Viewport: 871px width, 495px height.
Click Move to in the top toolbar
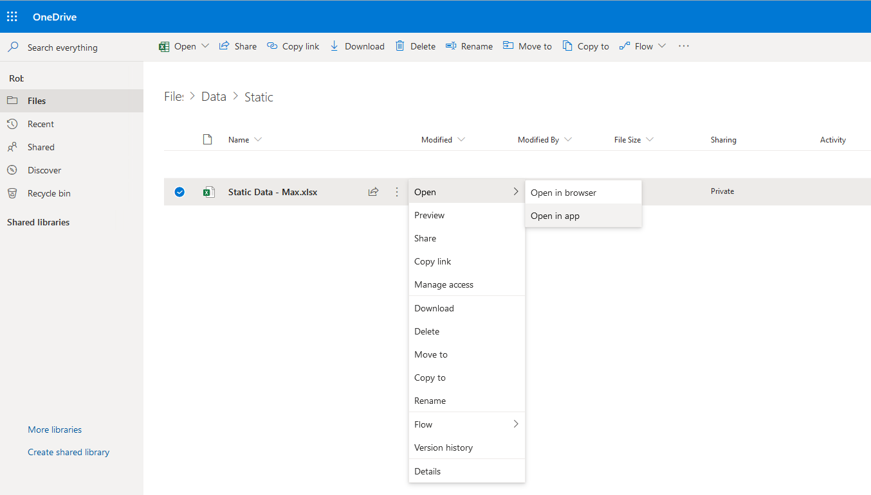tap(527, 46)
